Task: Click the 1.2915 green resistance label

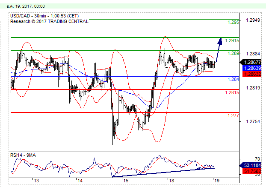Action: click(232, 40)
